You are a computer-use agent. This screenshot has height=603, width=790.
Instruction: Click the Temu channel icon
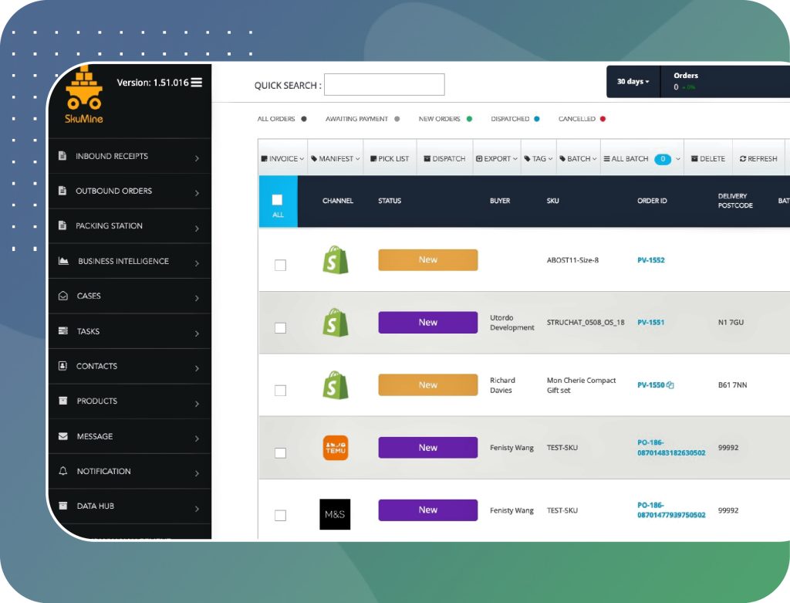[x=335, y=448]
